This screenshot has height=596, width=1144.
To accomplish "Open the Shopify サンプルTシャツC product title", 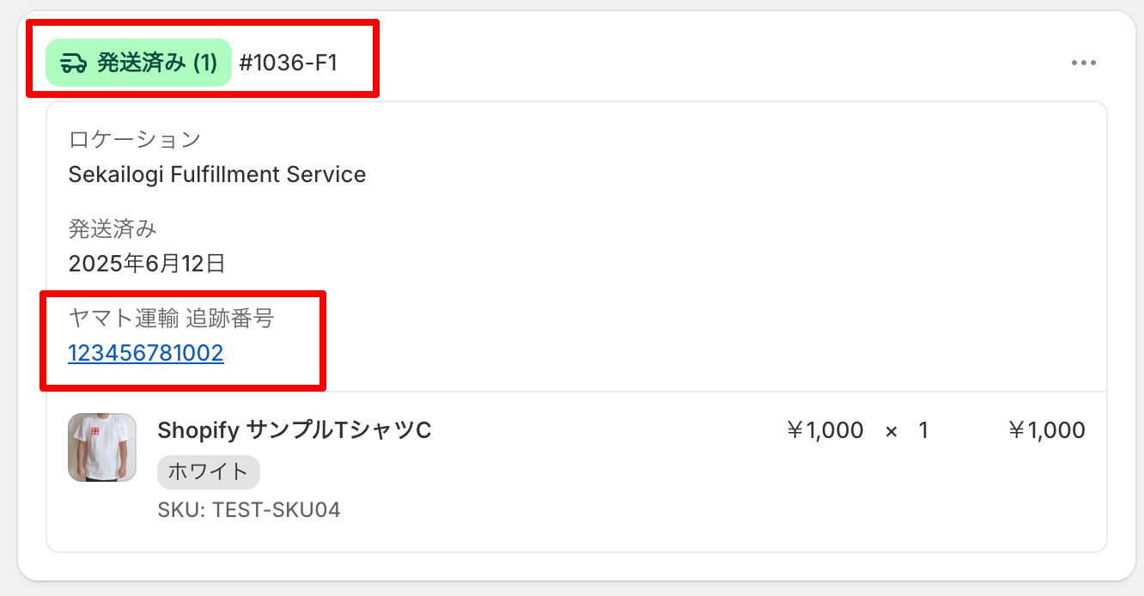I will click(x=294, y=430).
